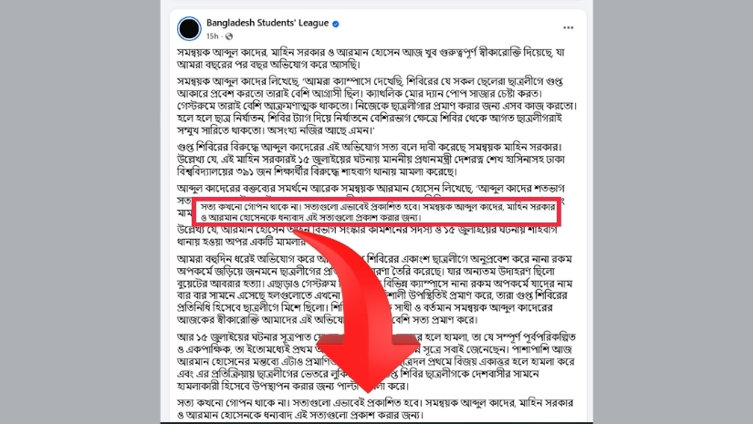Click the bottom paragraph সত্য কখনো গোপন থাকে না
The height and width of the screenshot is (424, 753).
(x=374, y=409)
